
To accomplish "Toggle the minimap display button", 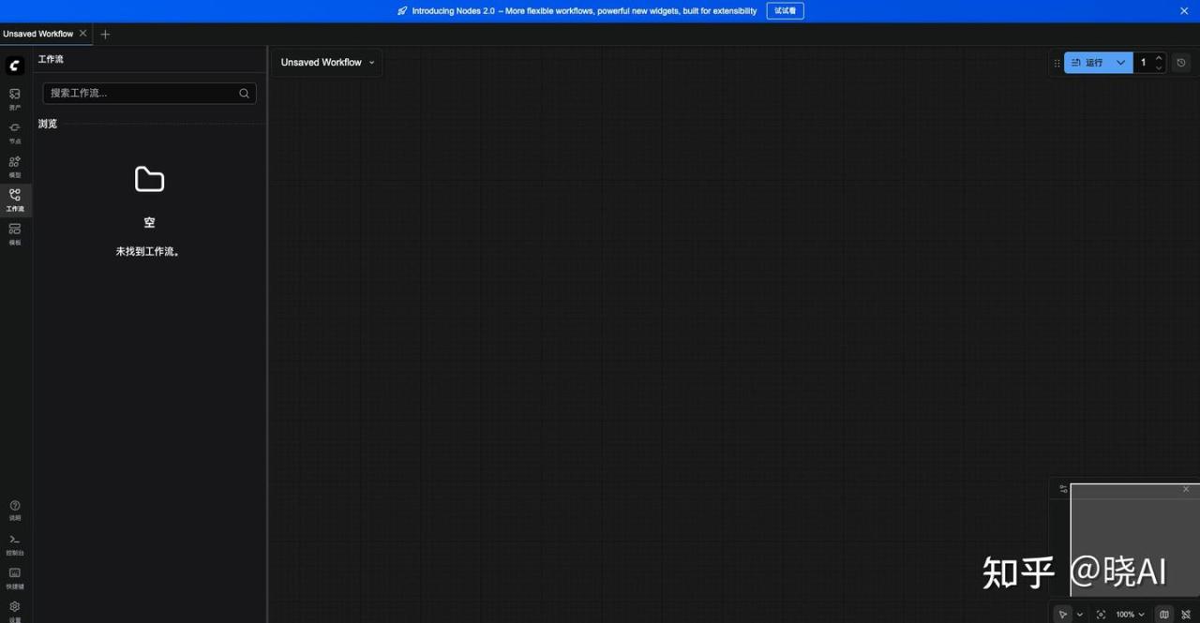I will (x=1164, y=615).
